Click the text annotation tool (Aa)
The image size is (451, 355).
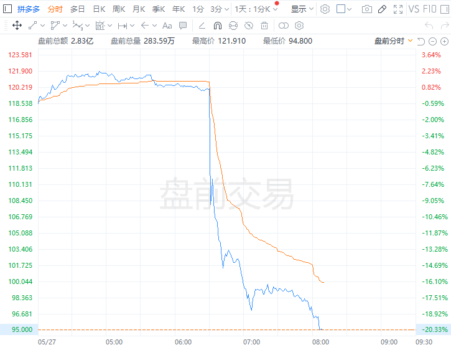(x=167, y=26)
